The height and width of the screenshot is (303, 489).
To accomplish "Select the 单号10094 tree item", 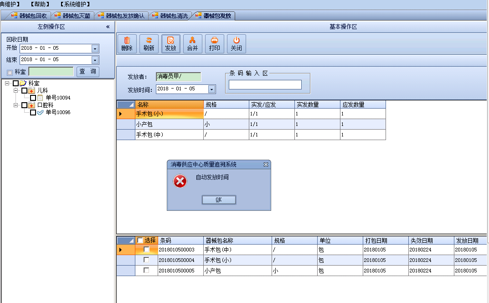I will tap(58, 98).
